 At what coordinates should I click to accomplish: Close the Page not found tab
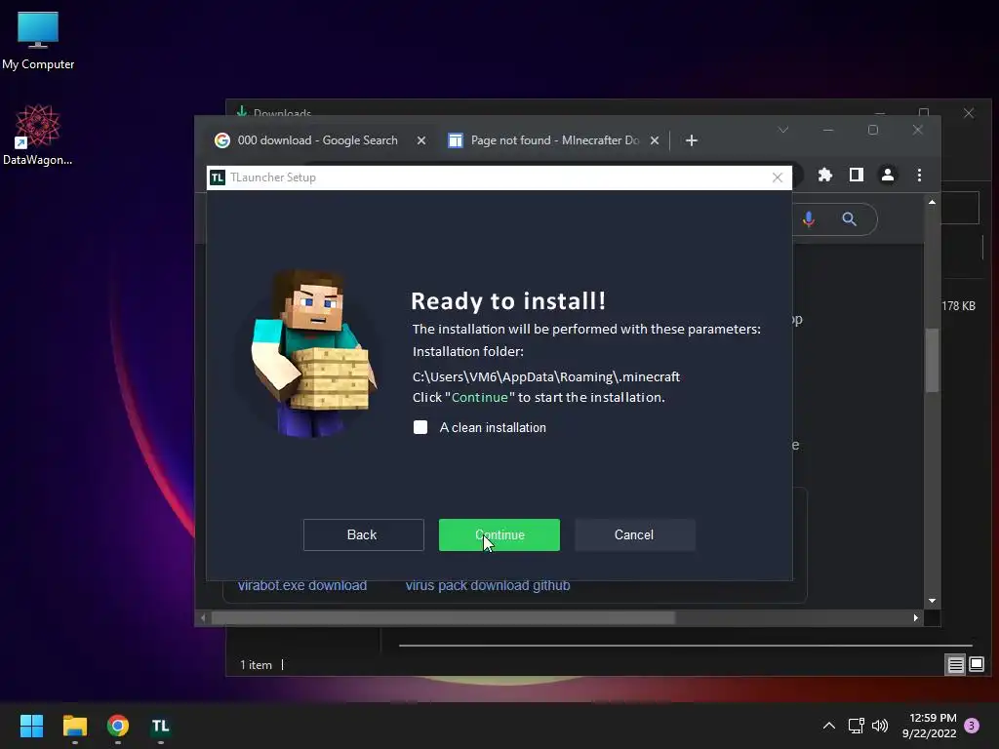point(655,140)
